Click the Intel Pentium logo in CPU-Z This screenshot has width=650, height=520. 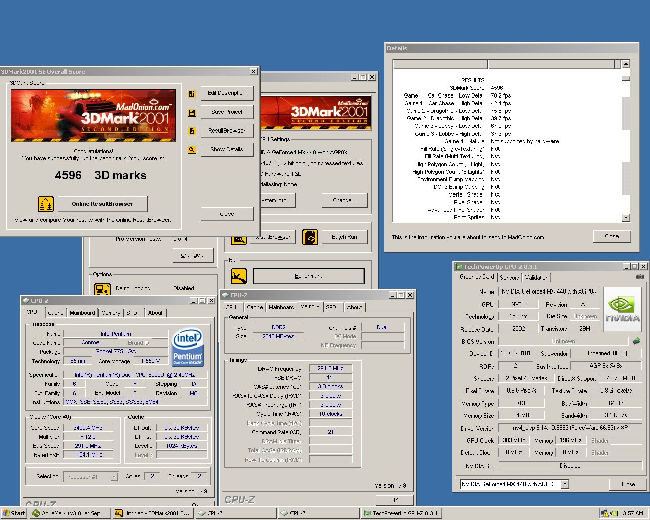pos(187,348)
